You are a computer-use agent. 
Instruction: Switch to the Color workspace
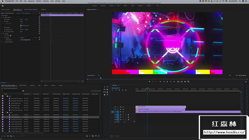coord(118,6)
